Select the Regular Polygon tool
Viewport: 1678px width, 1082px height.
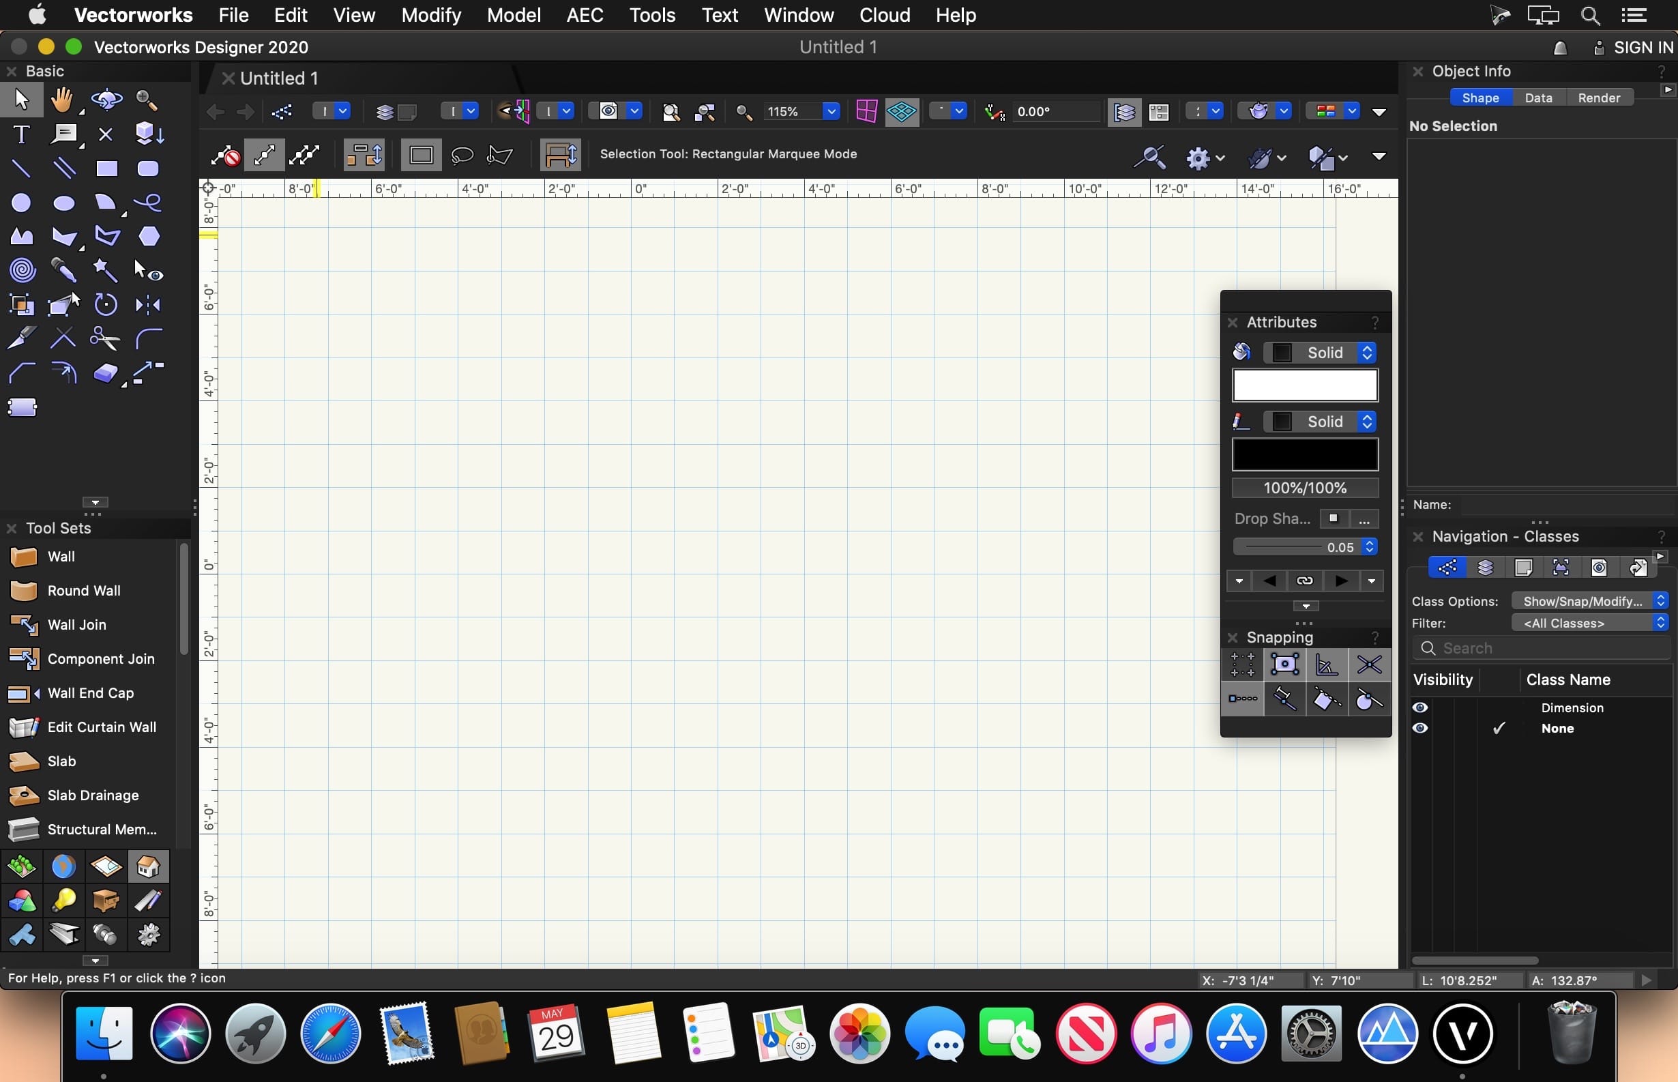pos(148,237)
